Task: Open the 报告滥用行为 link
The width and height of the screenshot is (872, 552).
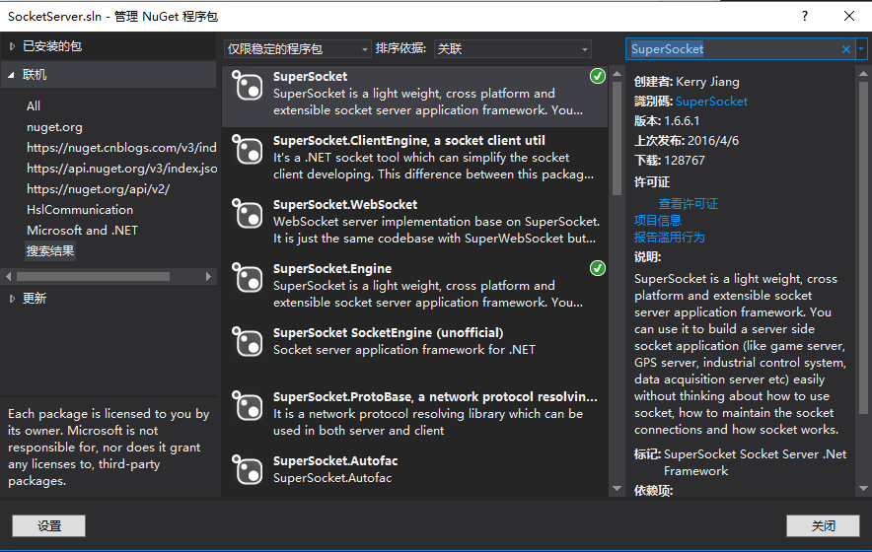Action: point(669,238)
